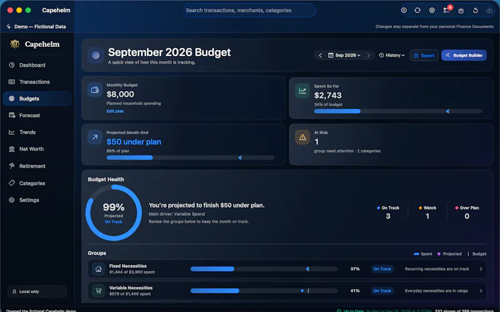This screenshot has width=500, height=312.
Task: Click the Settings gear icon in sidebar
Action: point(12,200)
